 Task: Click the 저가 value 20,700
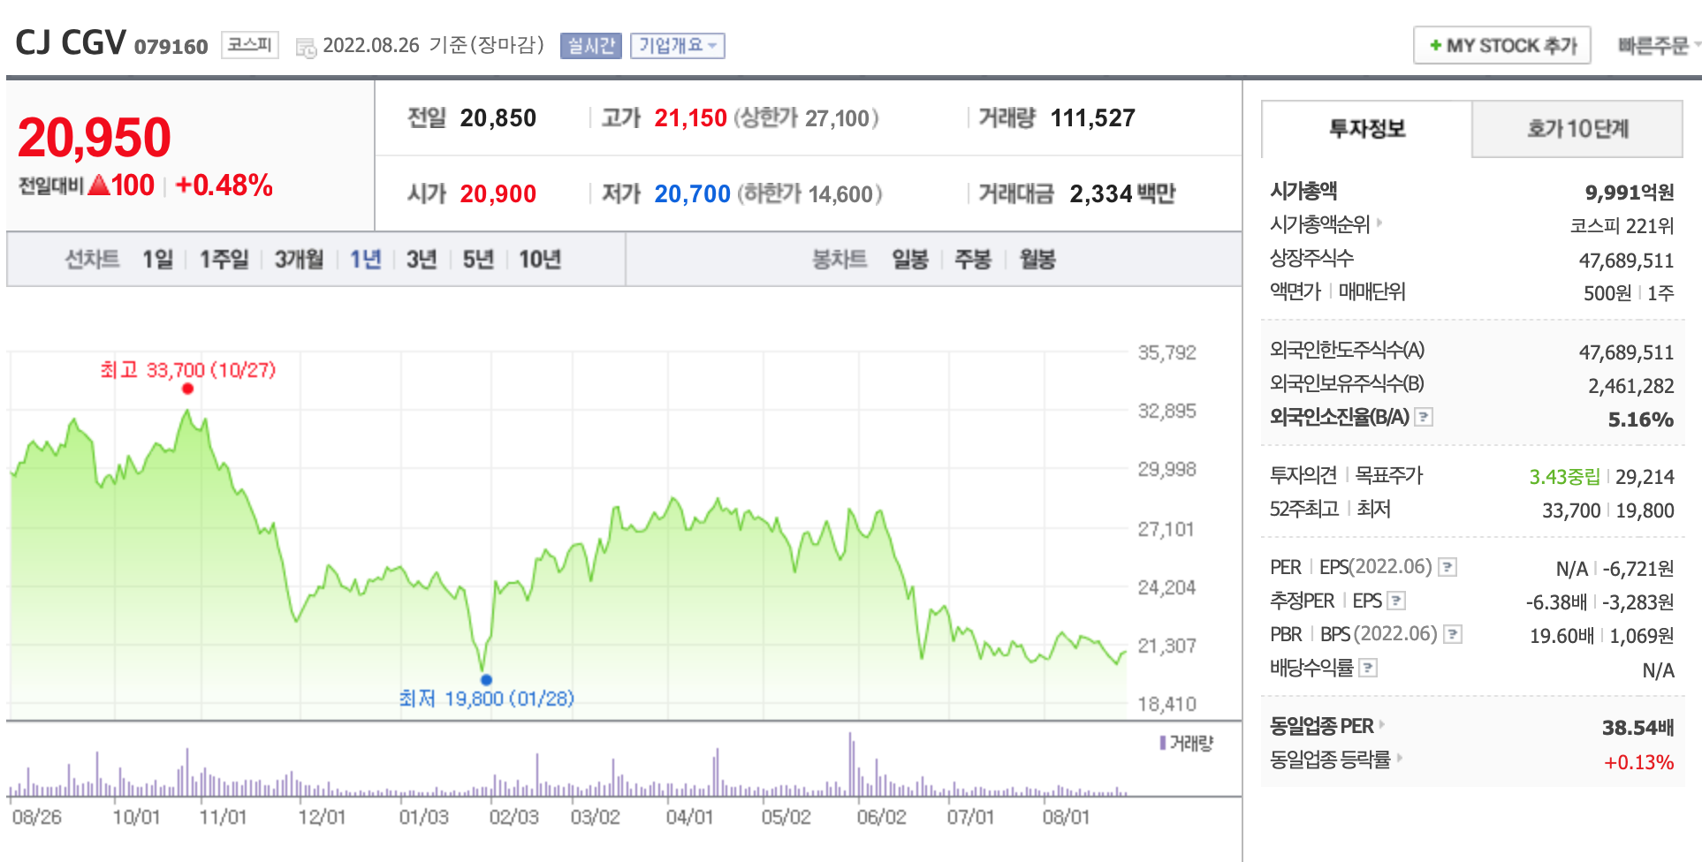coord(692,193)
